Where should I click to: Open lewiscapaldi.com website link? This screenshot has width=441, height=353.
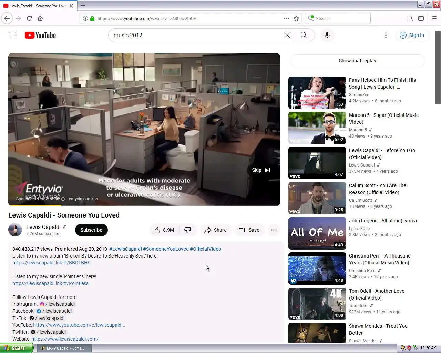tap(65, 339)
